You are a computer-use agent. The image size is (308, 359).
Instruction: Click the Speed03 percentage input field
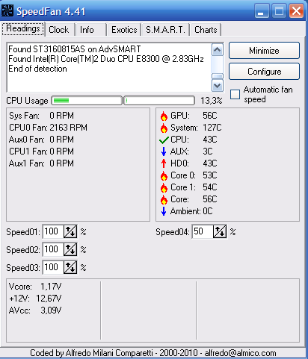pyautogui.click(x=53, y=267)
